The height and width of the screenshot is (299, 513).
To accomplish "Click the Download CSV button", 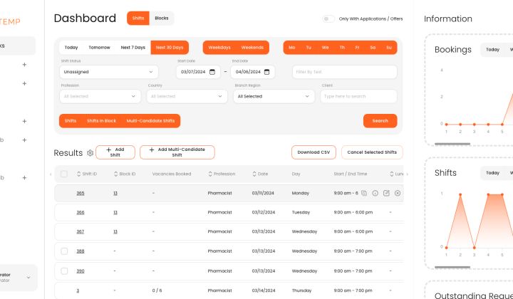I will tap(313, 152).
